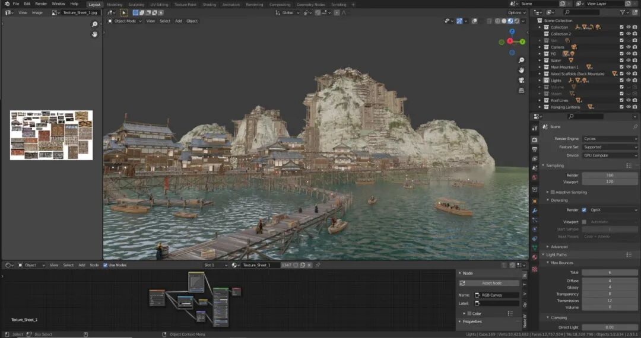Viewport: 641px width, 338px height.
Task: Click the pan view hand icon
Action: coord(521,71)
